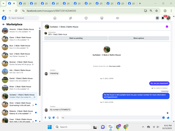175x131 pixels.
Task: Show hidden system tray icons chevron
Action: point(143,127)
